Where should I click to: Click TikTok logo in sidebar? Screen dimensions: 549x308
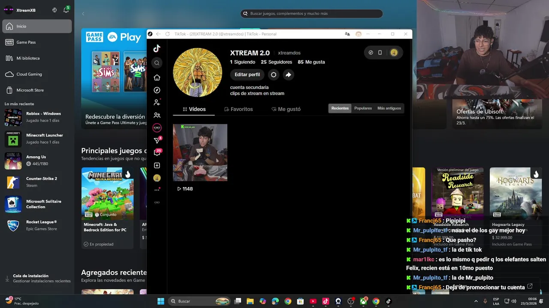pos(157,49)
